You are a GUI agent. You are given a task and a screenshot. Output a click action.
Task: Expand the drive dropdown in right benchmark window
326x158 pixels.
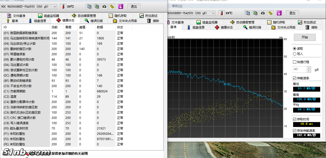coord(213,13)
